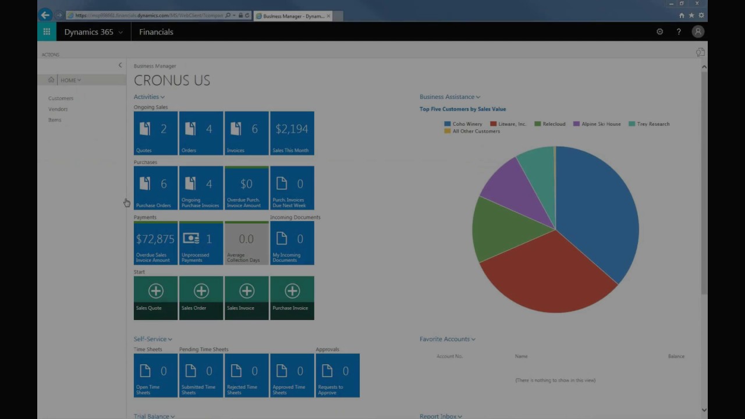Click the home icon in the navigation pane
This screenshot has height=419, width=745.
(x=51, y=80)
